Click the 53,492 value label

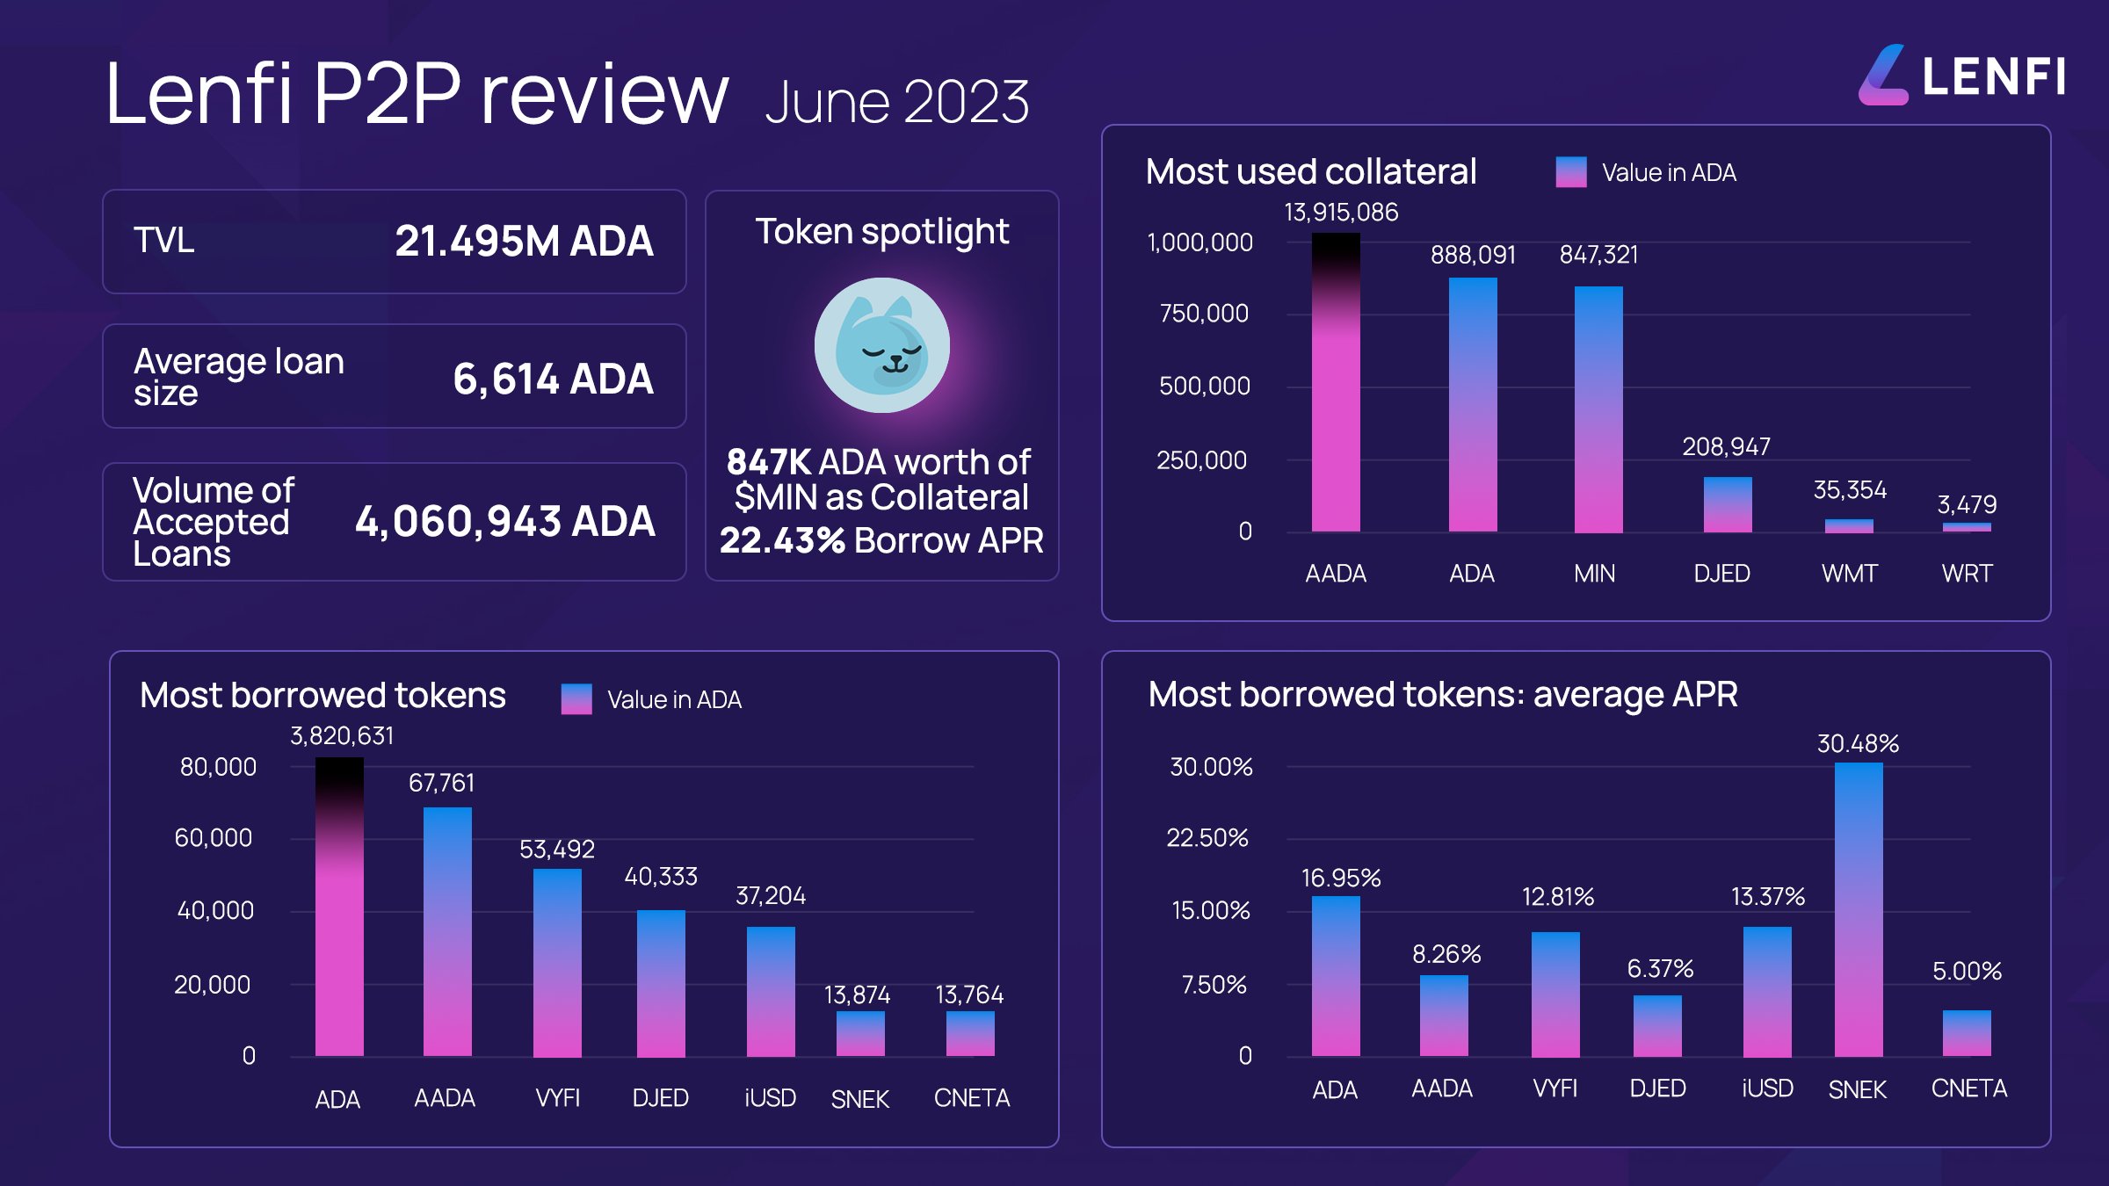click(x=557, y=850)
